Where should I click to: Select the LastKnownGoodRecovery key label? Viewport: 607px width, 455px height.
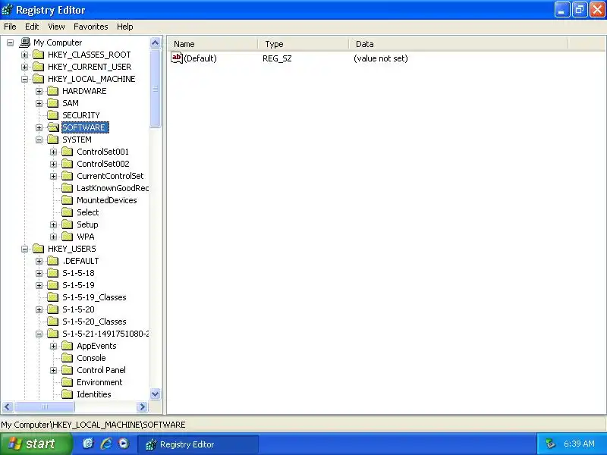click(112, 188)
